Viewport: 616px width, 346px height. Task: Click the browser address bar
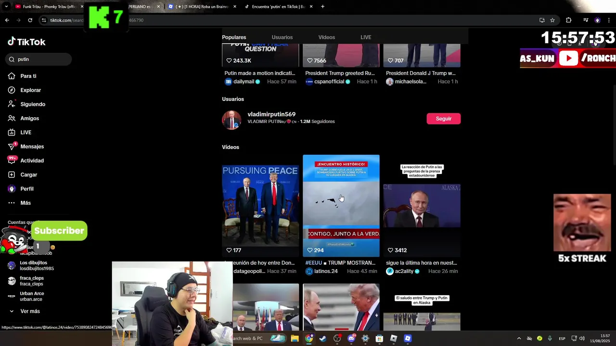pyautogui.click(x=289, y=20)
